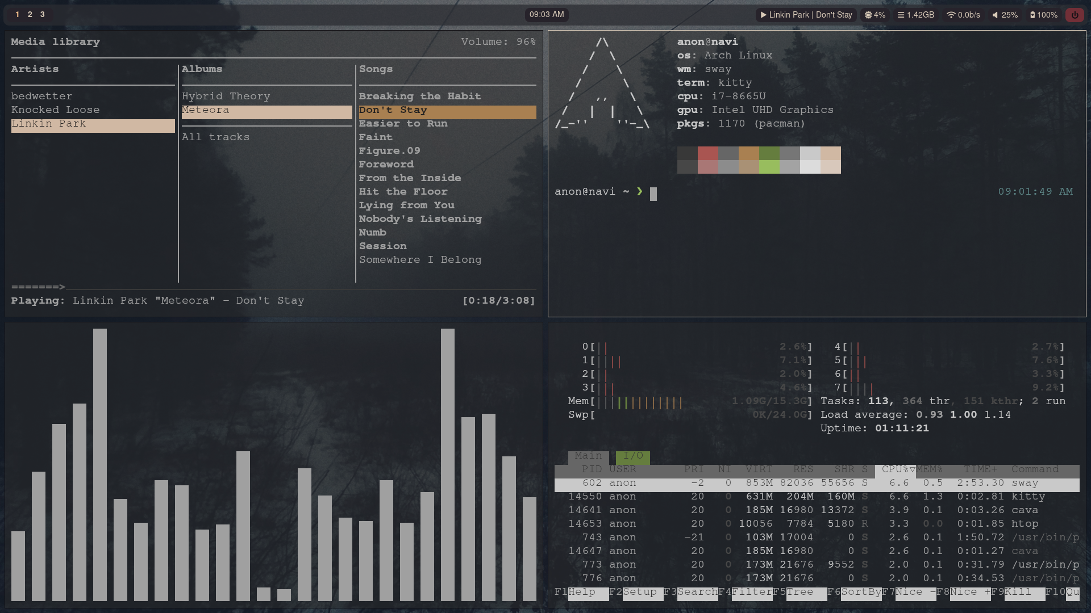Select song Faint
Screen dimensions: 1091x613
tap(447, 137)
